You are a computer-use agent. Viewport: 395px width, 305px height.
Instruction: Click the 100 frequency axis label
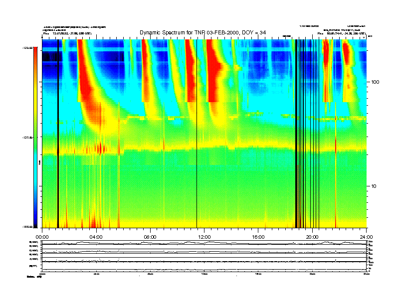375,82
